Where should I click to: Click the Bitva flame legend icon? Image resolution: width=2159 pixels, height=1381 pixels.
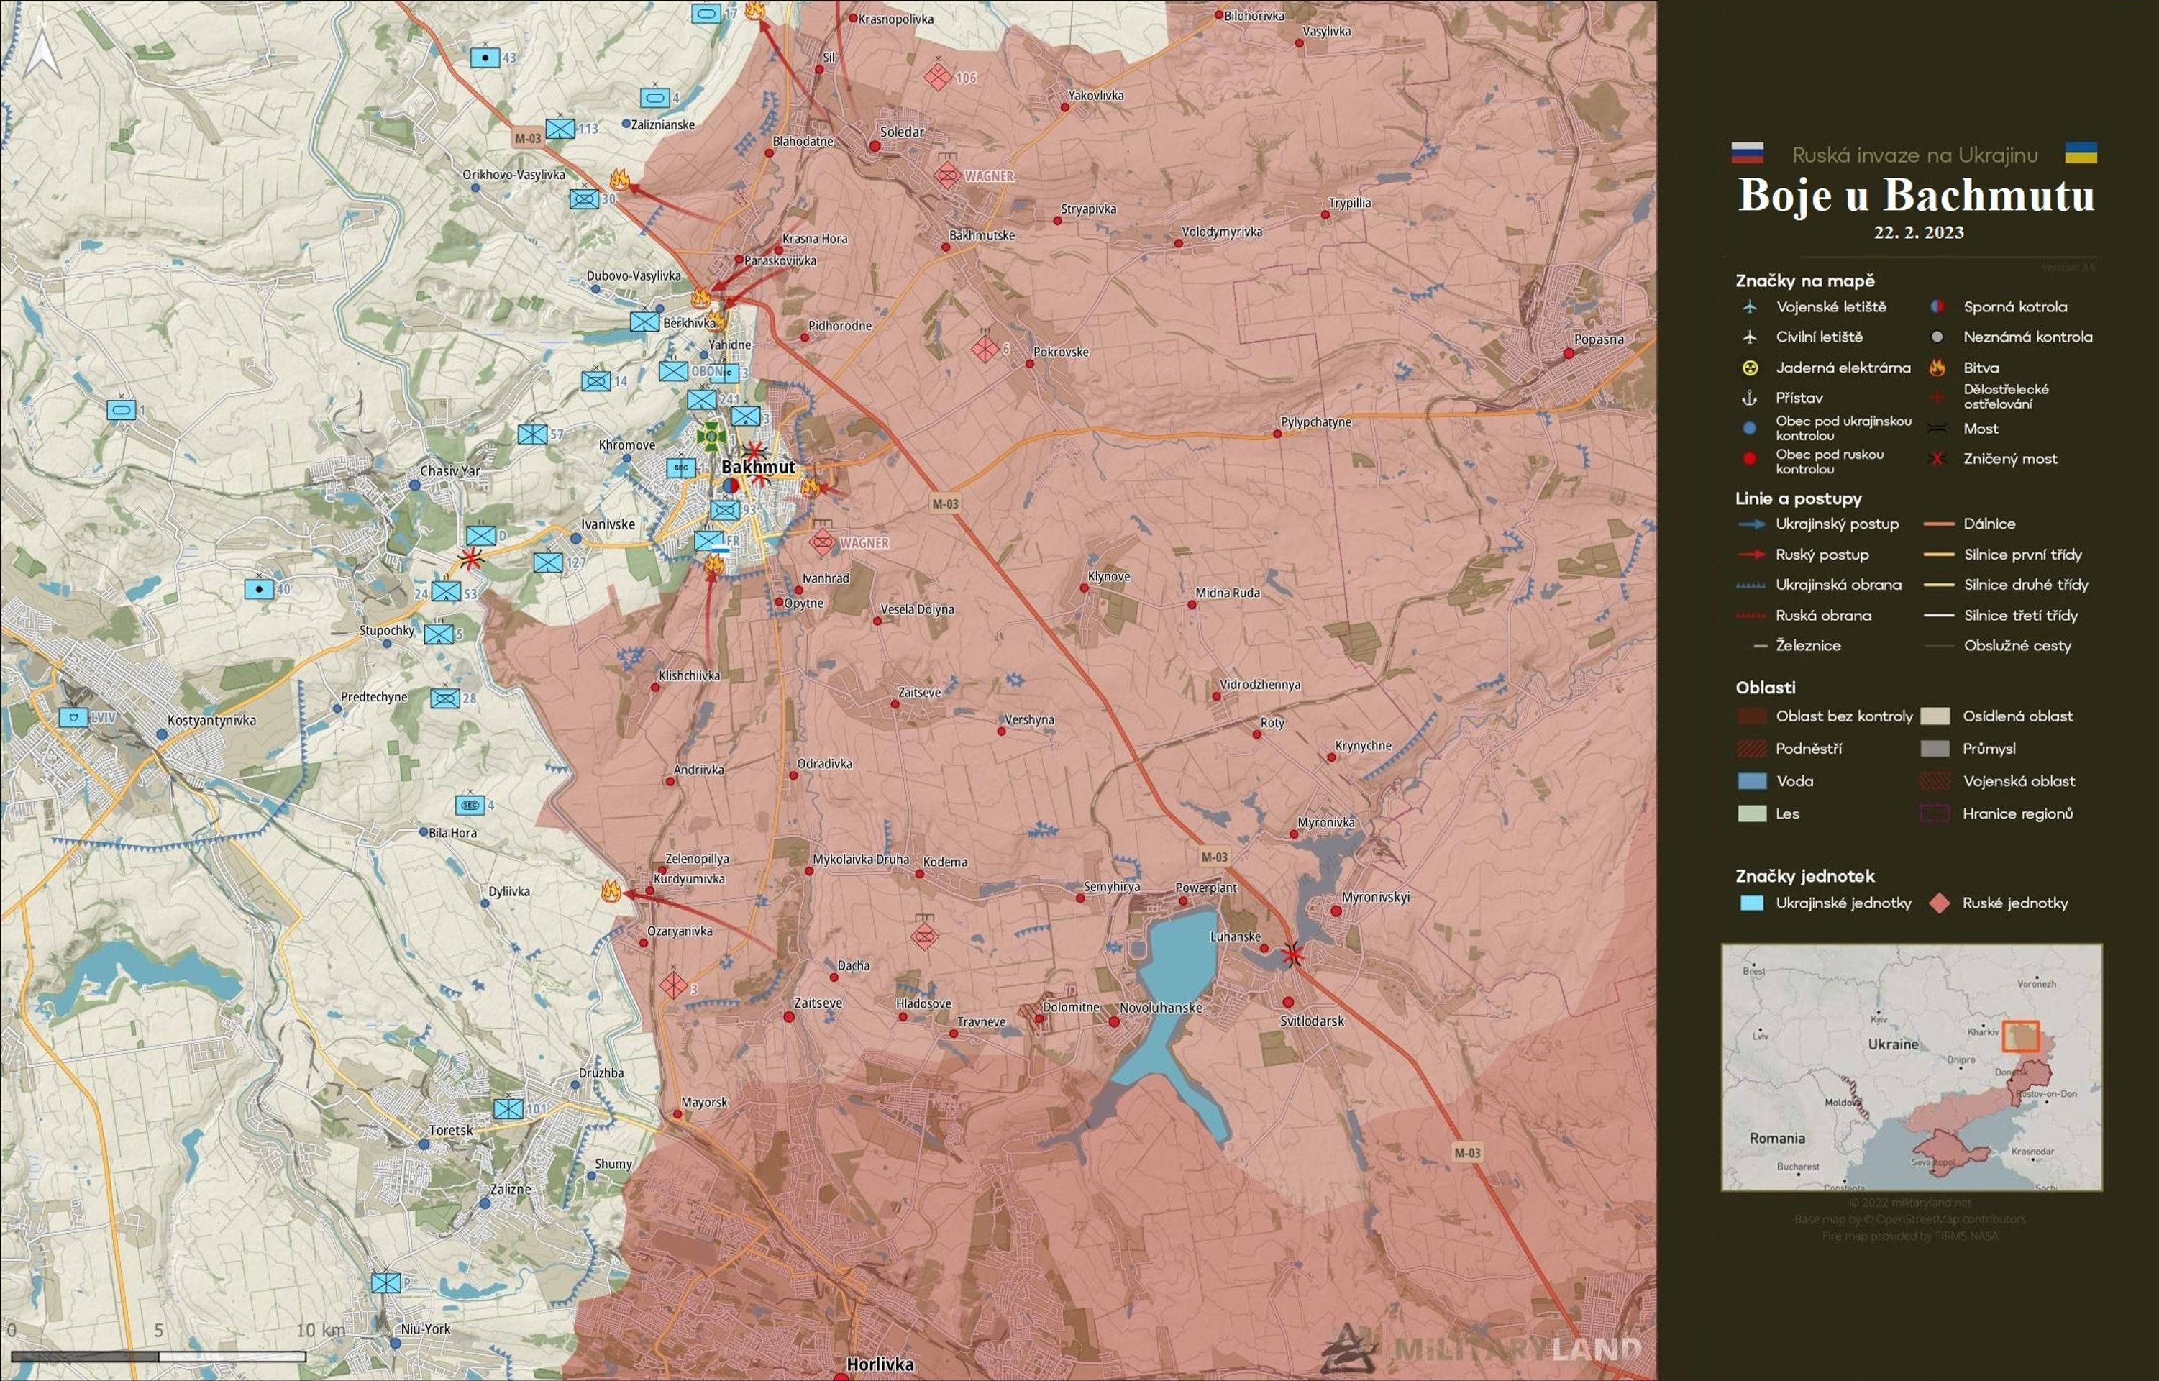(1937, 367)
